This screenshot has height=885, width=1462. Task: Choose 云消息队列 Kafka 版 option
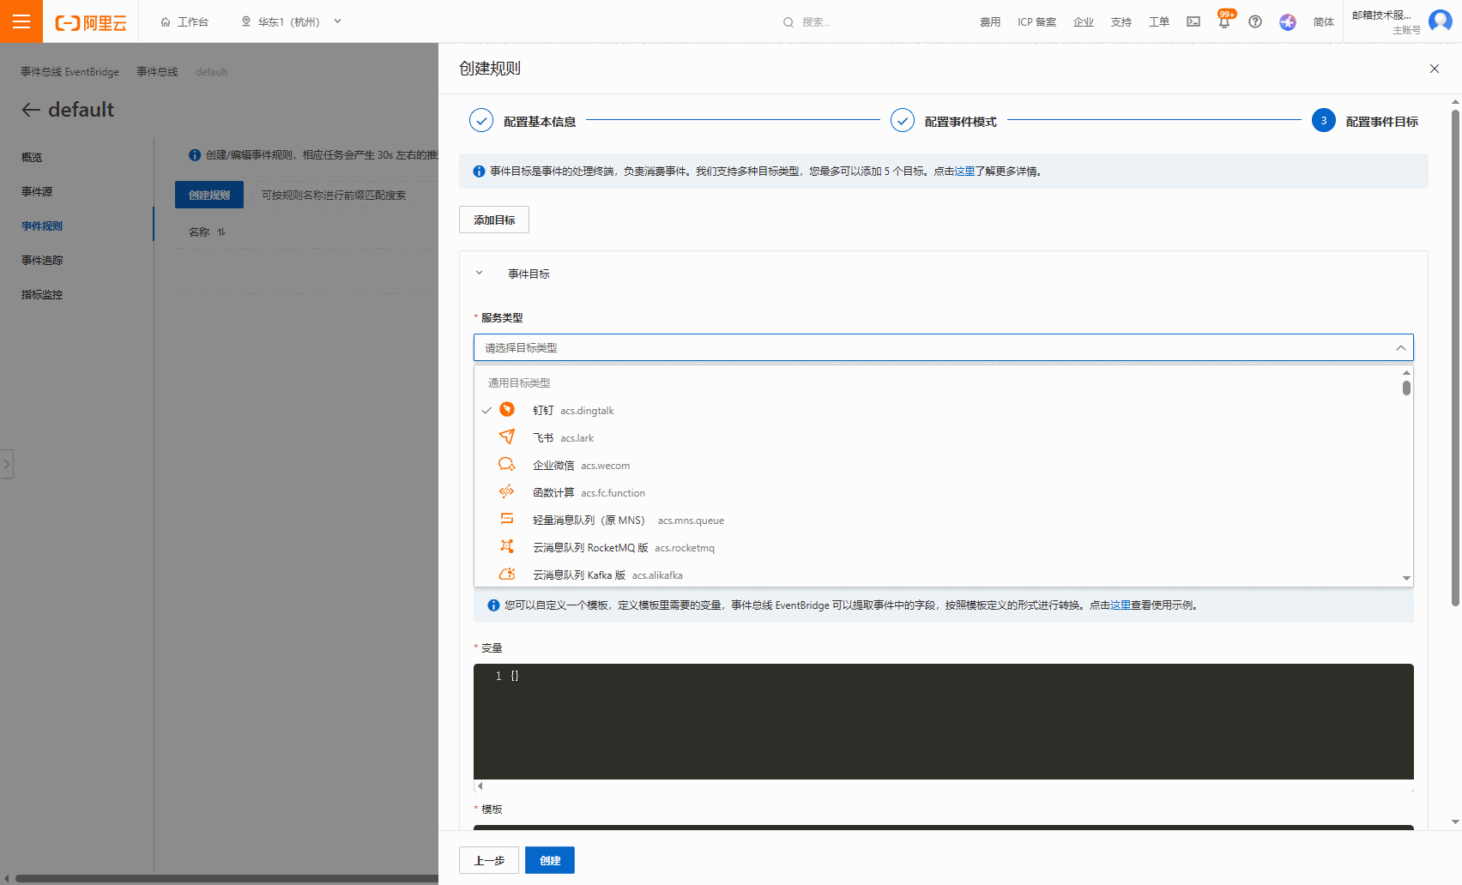[x=939, y=575]
